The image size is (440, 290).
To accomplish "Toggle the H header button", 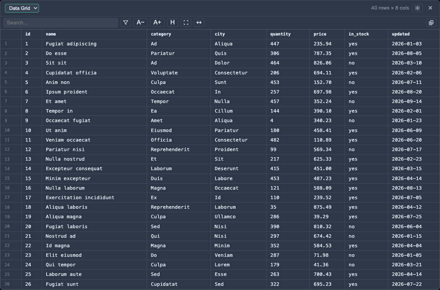I will click(x=173, y=23).
